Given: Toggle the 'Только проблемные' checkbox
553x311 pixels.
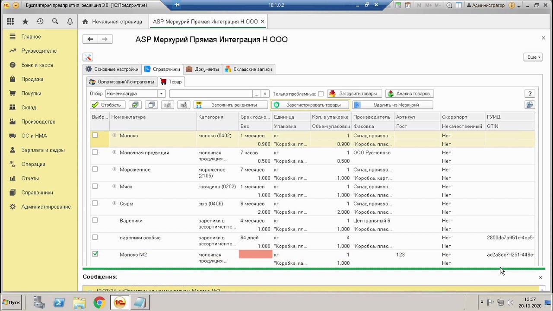Looking at the screenshot, I should point(321,94).
